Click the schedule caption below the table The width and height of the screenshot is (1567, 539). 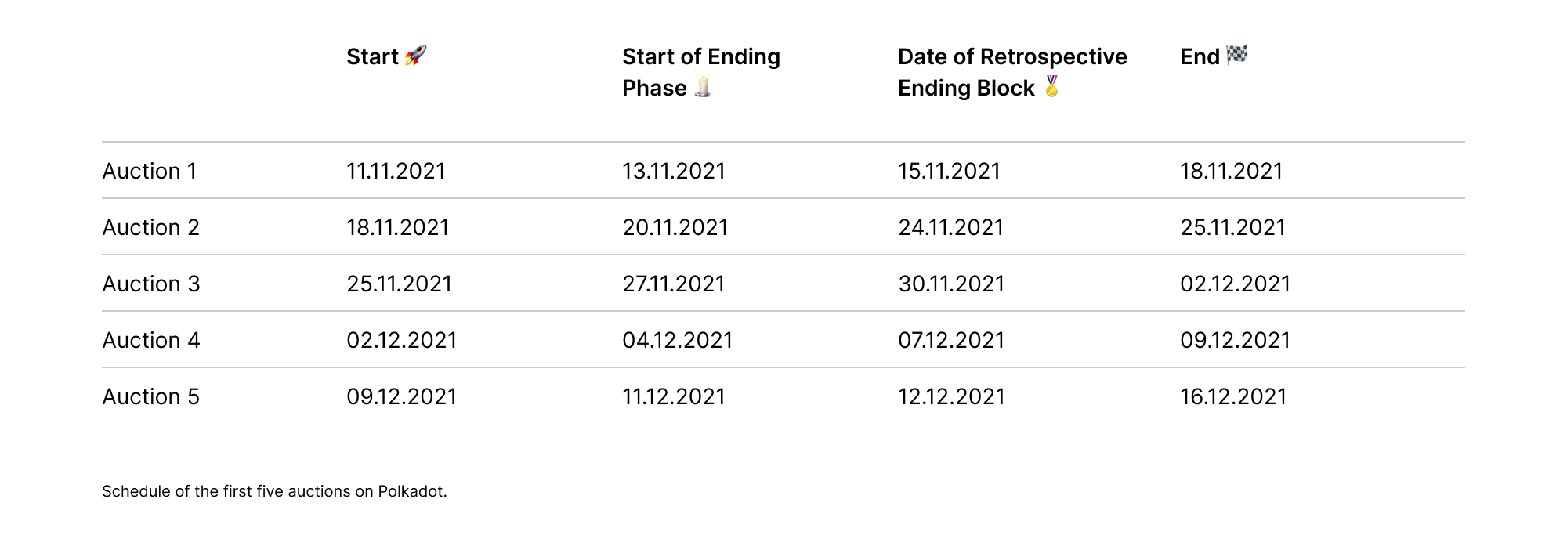[x=274, y=491]
